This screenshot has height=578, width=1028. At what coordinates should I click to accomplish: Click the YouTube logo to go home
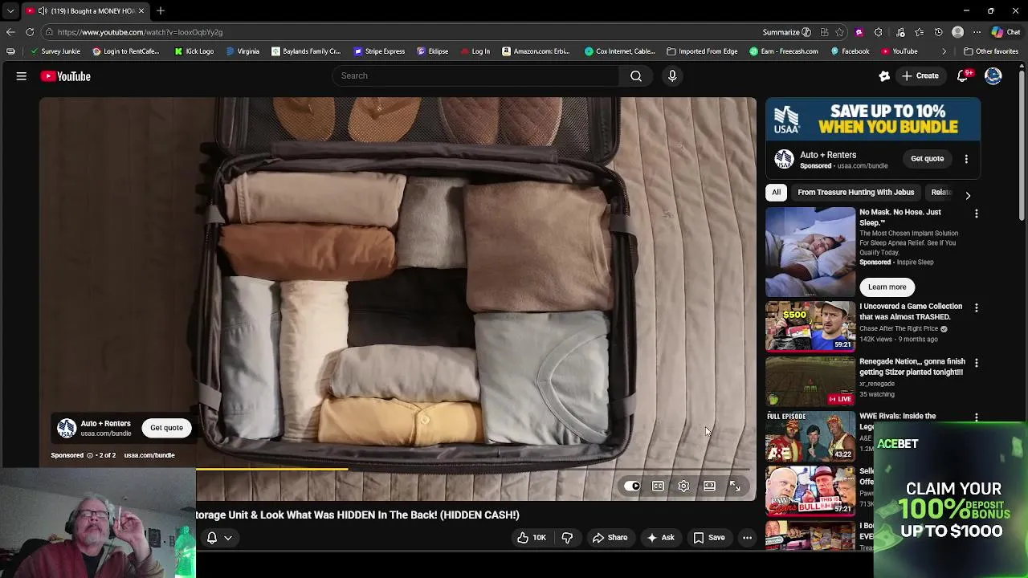coord(66,76)
